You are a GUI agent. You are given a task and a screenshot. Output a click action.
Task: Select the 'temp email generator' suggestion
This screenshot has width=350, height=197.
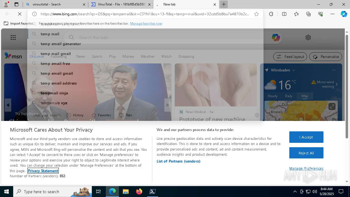coord(145,44)
